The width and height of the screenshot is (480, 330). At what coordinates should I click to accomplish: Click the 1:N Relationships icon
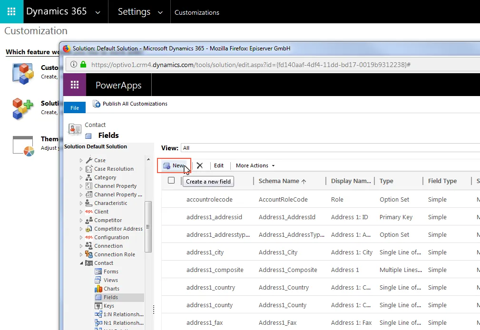[98, 314]
